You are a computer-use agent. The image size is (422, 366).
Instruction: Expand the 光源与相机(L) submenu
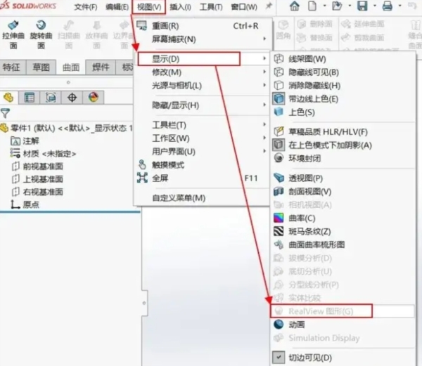[x=202, y=86]
